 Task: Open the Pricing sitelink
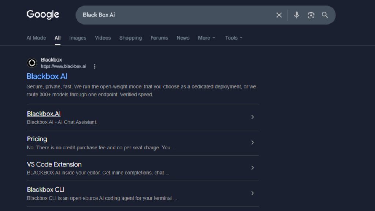tap(37, 139)
